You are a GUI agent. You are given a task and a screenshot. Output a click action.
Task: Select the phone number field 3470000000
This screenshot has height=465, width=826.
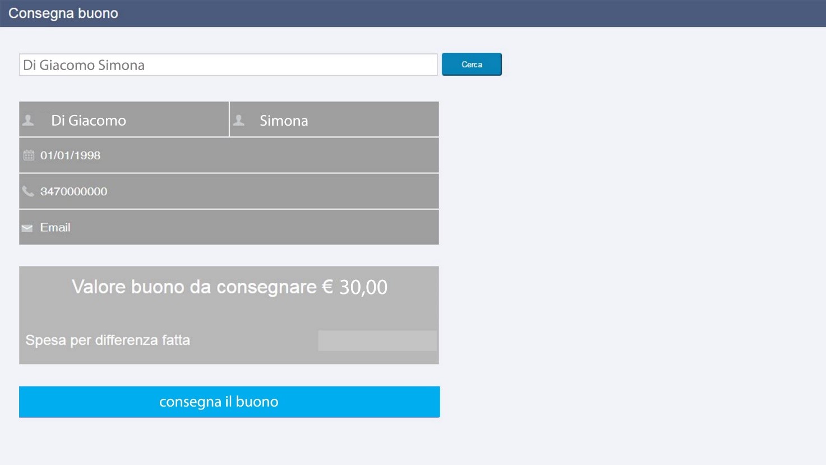point(229,191)
